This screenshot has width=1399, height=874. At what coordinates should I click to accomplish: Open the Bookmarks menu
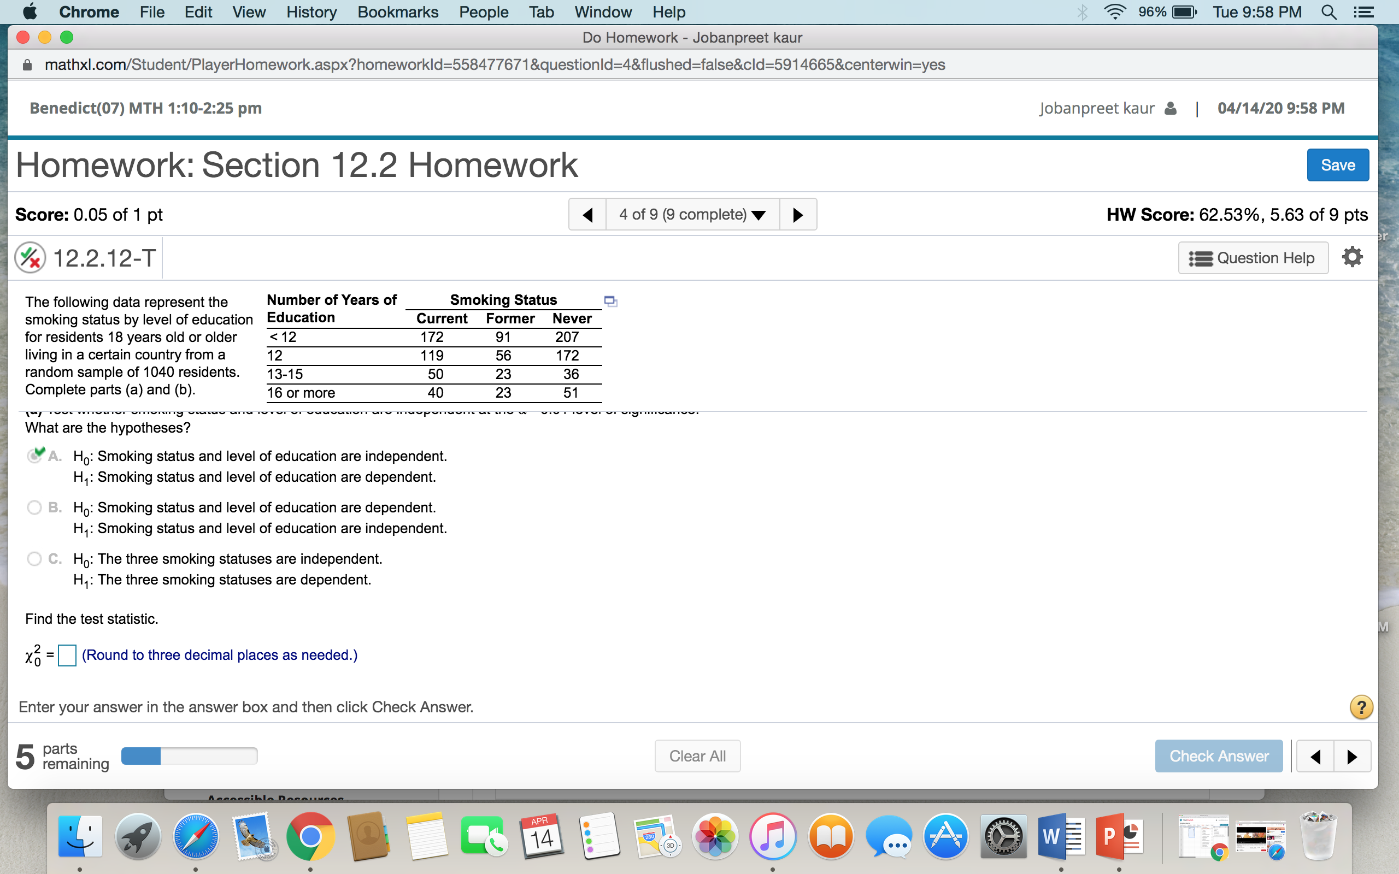tap(398, 12)
